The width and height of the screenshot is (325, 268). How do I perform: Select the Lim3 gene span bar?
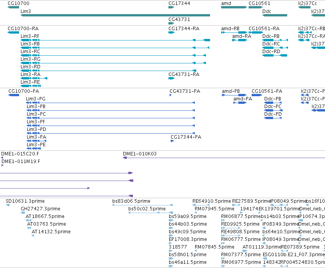click(x=115, y=15)
